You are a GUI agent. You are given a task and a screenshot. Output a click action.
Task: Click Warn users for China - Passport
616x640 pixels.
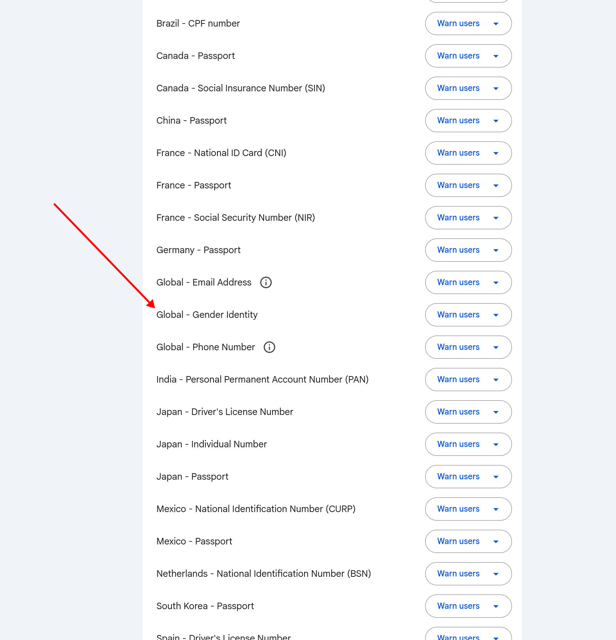point(458,121)
